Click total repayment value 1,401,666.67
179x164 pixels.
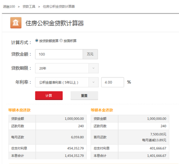coord(157,155)
